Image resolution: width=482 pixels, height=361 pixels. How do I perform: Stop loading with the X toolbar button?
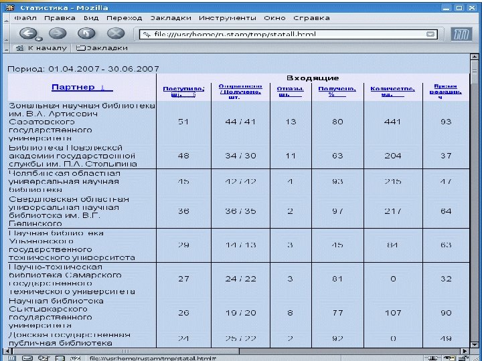coord(116,33)
